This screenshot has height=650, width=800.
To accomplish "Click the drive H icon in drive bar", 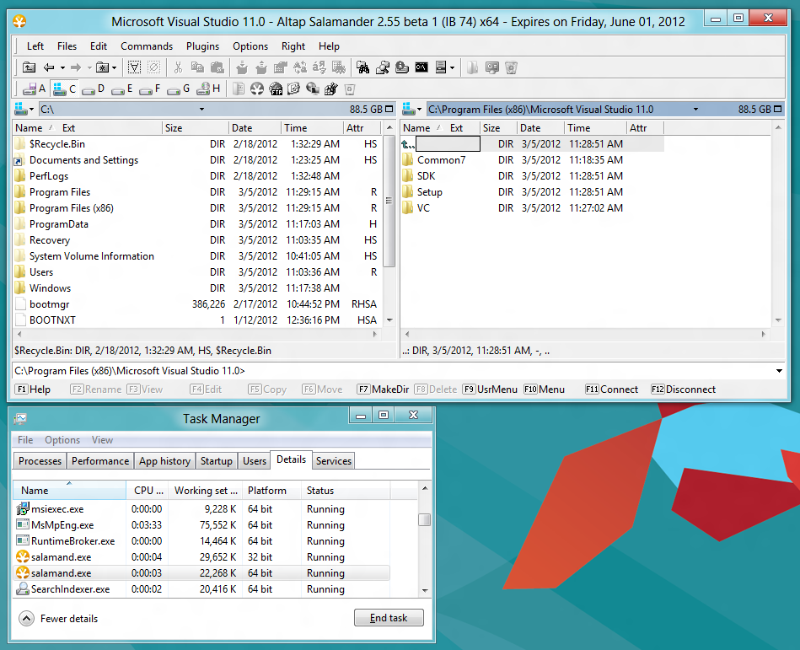I will point(205,89).
